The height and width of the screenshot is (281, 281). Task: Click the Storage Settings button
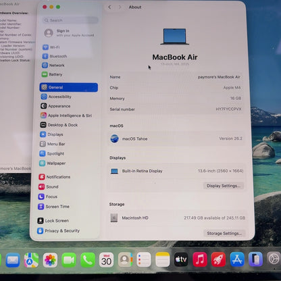point(224,234)
